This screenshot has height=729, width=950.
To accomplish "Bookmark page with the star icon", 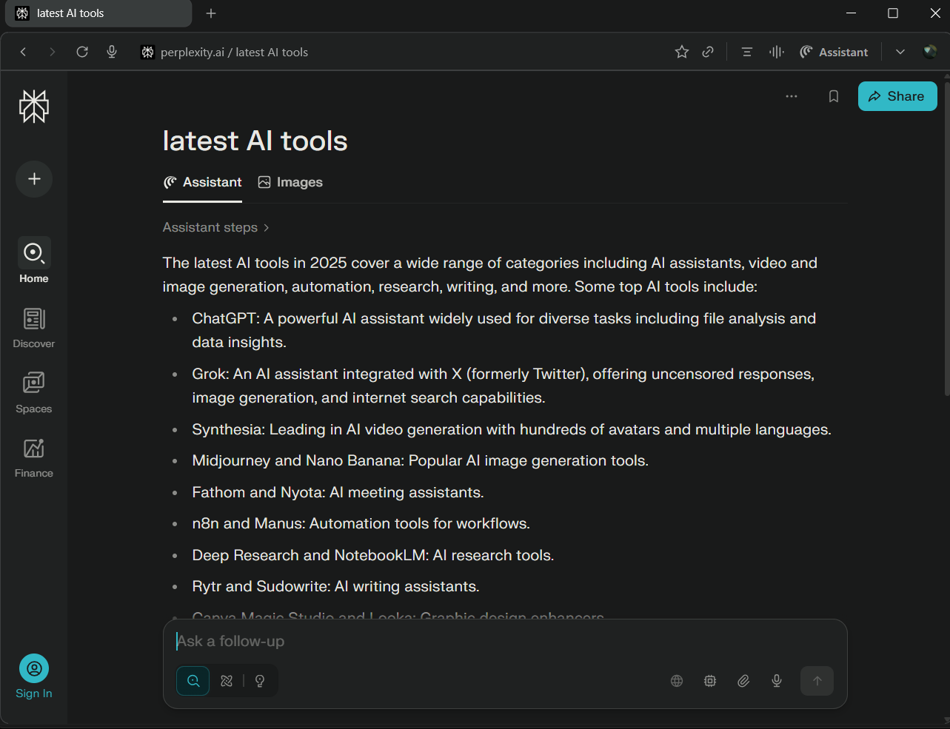I will pyautogui.click(x=682, y=52).
